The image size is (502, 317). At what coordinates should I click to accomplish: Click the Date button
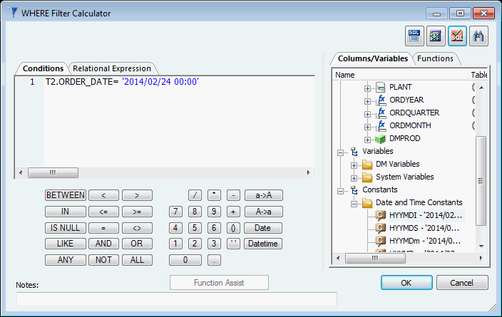[263, 228]
